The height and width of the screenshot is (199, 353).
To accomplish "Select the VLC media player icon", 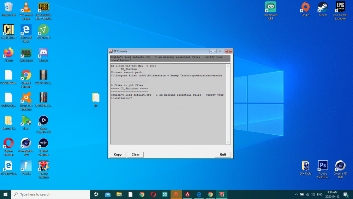I will (26, 11).
